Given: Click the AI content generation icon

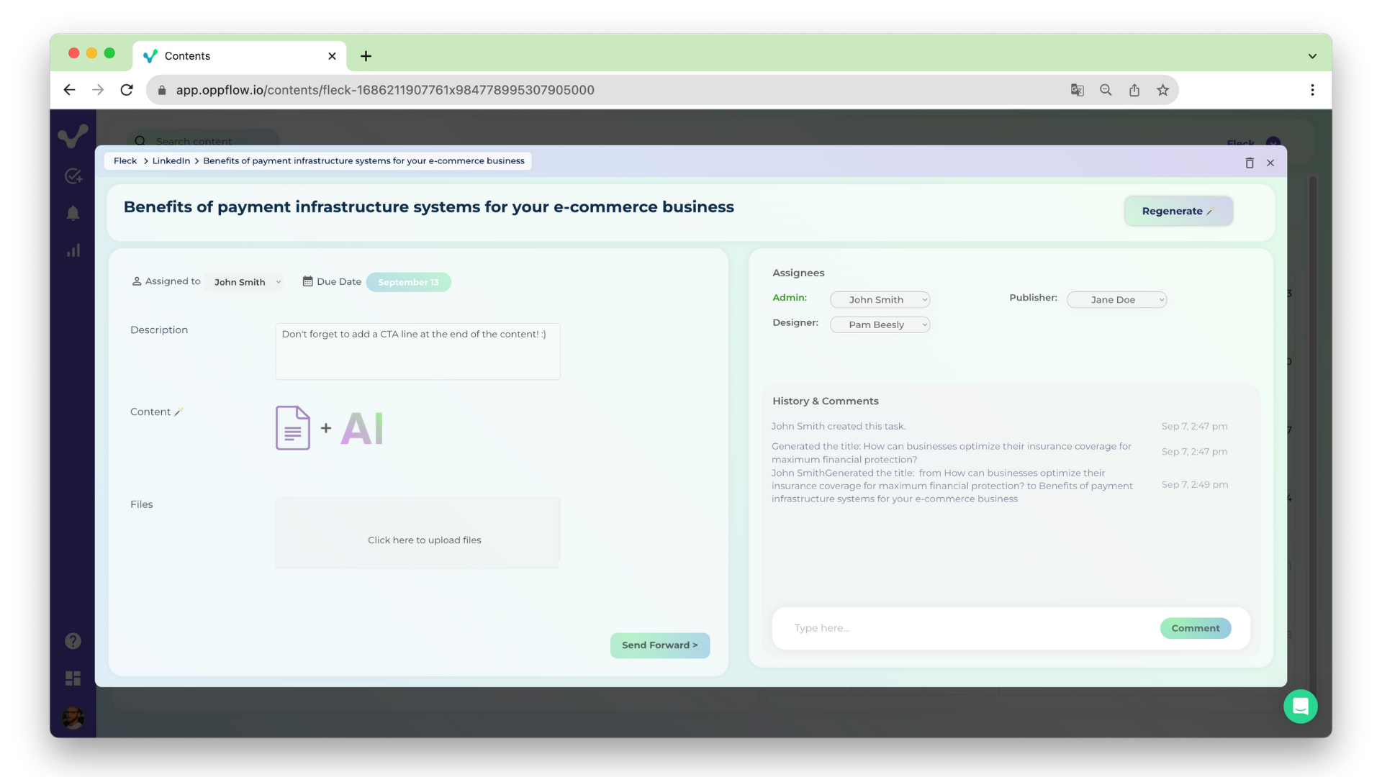Looking at the screenshot, I should pyautogui.click(x=361, y=427).
